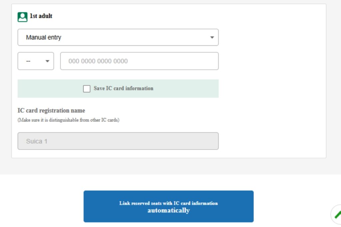Expand the IC card type -- dropdown
Viewport: 341px width, 227px height.
(x=36, y=61)
